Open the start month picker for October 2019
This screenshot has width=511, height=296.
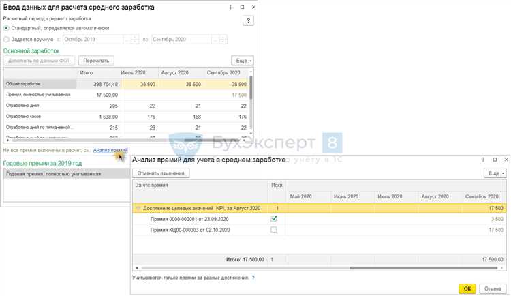click(127, 40)
